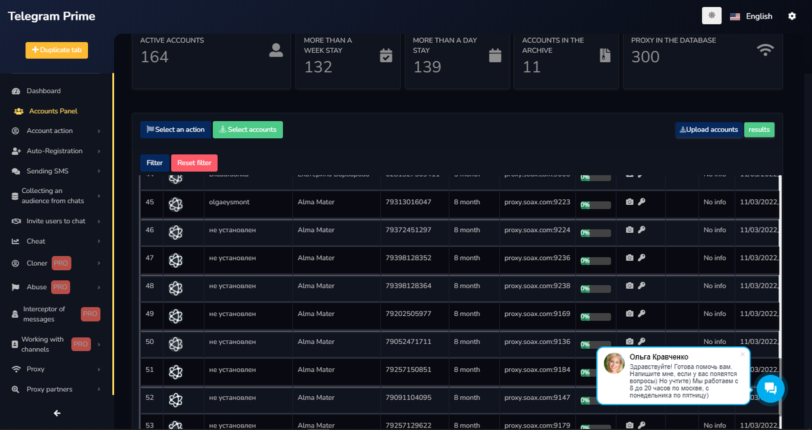Expand the Auto-Registration menu
This screenshot has height=430, width=812.
point(56,151)
